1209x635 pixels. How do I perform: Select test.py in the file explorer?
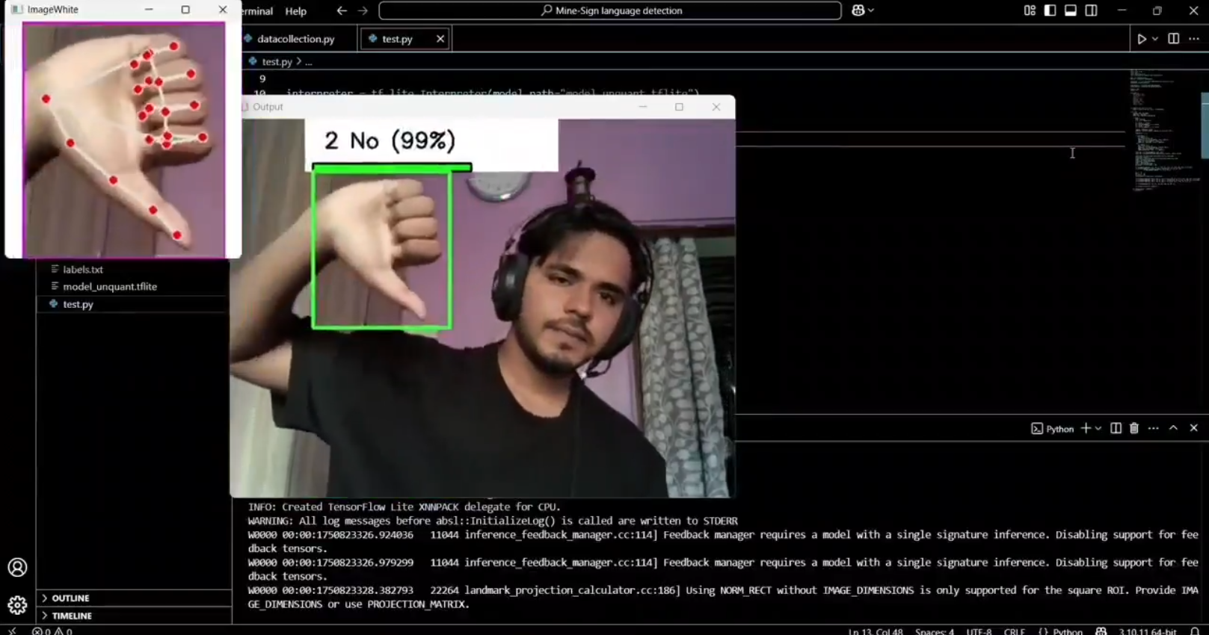[78, 304]
